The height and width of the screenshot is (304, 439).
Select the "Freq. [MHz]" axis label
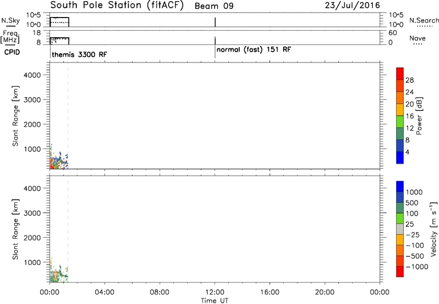pyautogui.click(x=10, y=37)
